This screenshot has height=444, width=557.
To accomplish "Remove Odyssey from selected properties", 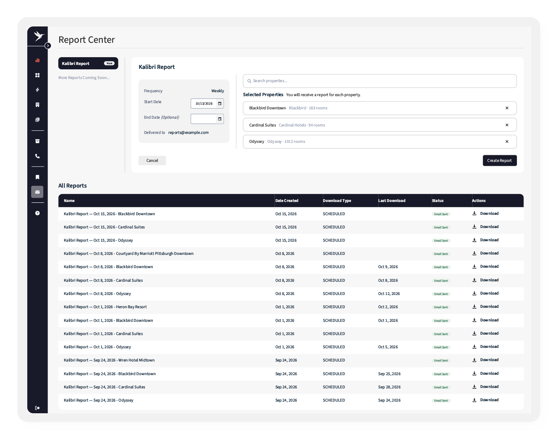I will 507,142.
